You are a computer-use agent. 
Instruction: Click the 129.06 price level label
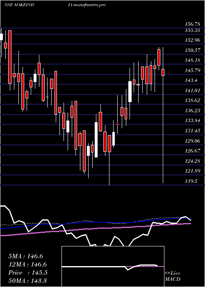(193, 141)
